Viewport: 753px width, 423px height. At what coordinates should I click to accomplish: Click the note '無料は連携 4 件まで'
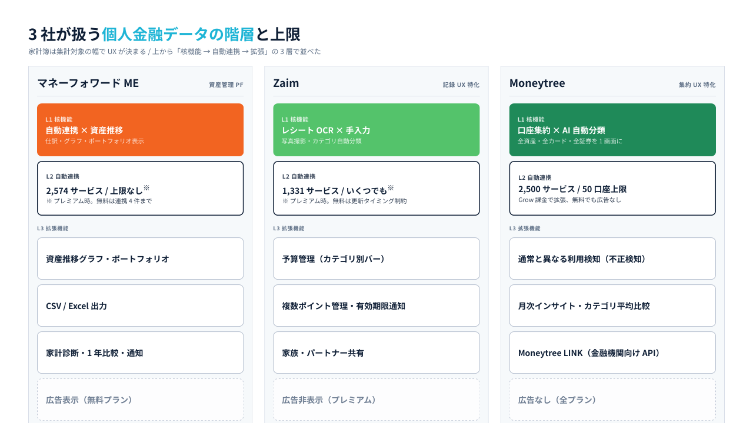coord(121,201)
